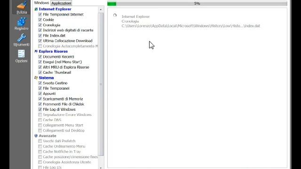Click the index.dat file path text
This screenshot has height=169, width=301.
pyautogui.click(x=190, y=26)
